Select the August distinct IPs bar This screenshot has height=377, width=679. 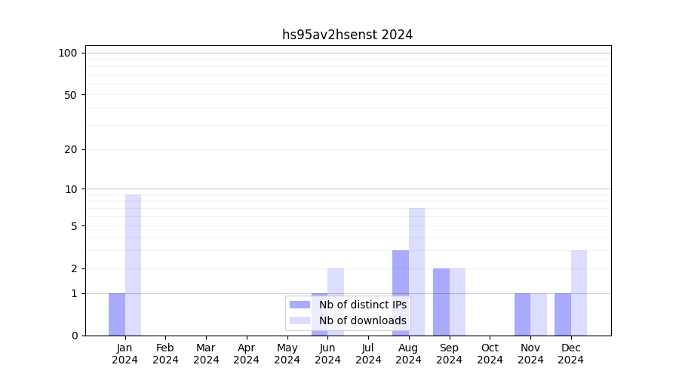pyautogui.click(x=401, y=293)
